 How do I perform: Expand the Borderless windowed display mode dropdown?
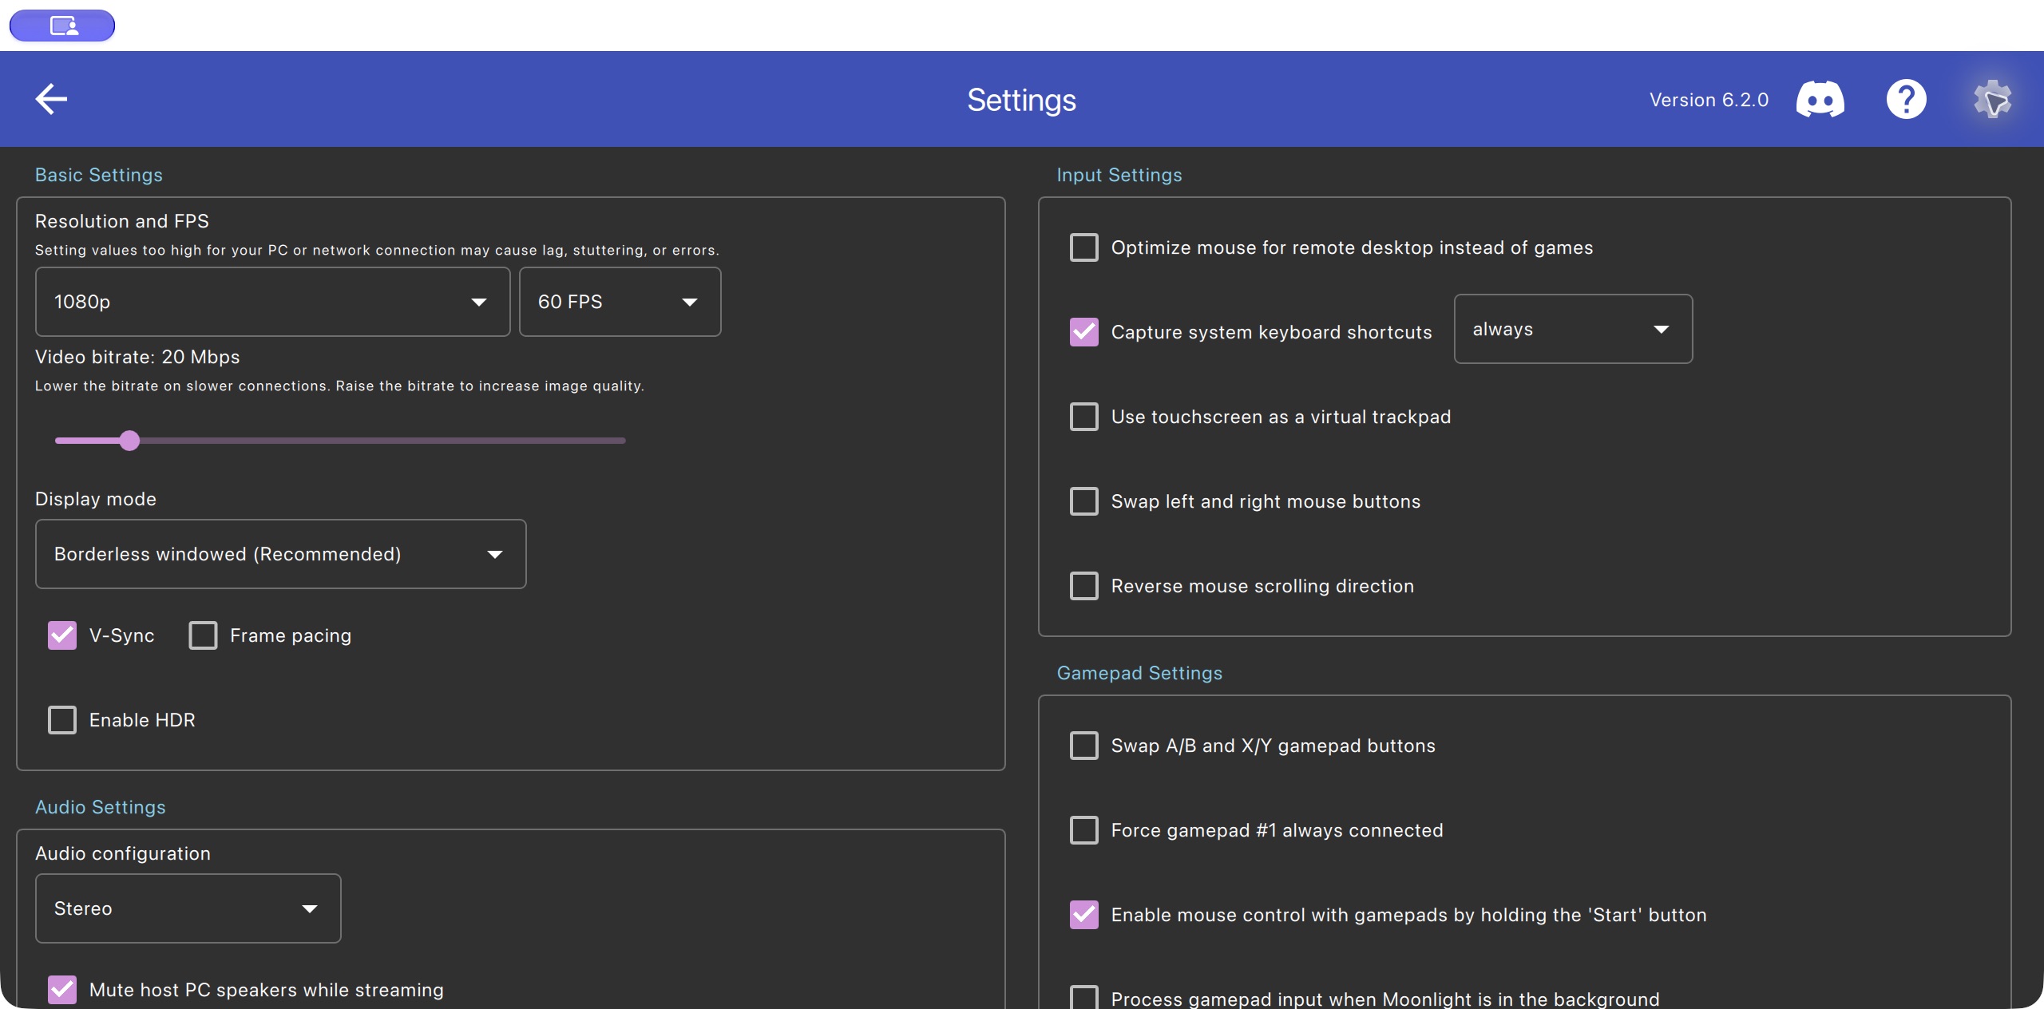click(280, 554)
